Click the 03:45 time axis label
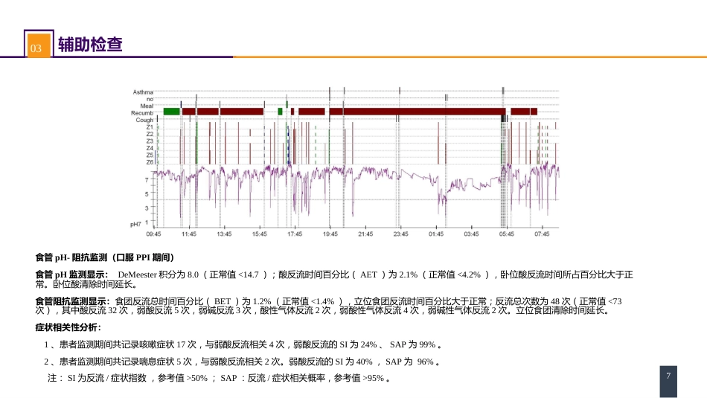Screen dimensions: 707x398 coord(471,234)
